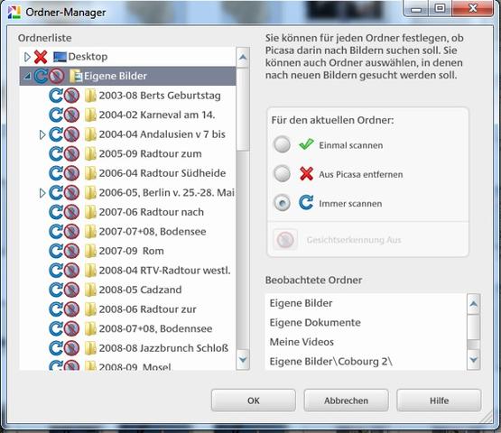Select Eigene Bilder in Beobachtete Ordner
The width and height of the screenshot is (501, 433).
(301, 303)
